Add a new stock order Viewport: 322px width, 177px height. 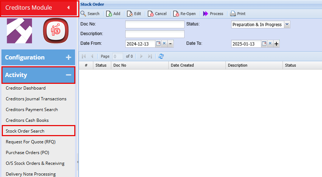point(113,14)
